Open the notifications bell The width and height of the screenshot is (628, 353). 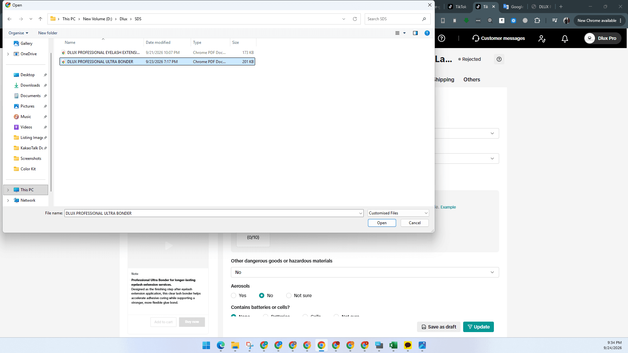[x=565, y=39]
